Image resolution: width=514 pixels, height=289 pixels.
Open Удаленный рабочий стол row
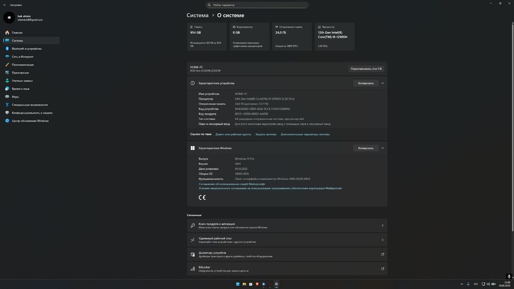point(287,240)
